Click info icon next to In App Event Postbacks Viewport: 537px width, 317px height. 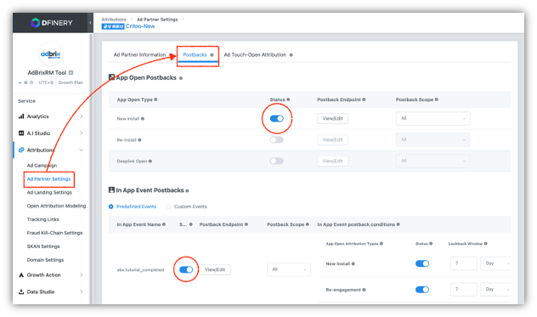[x=187, y=191]
